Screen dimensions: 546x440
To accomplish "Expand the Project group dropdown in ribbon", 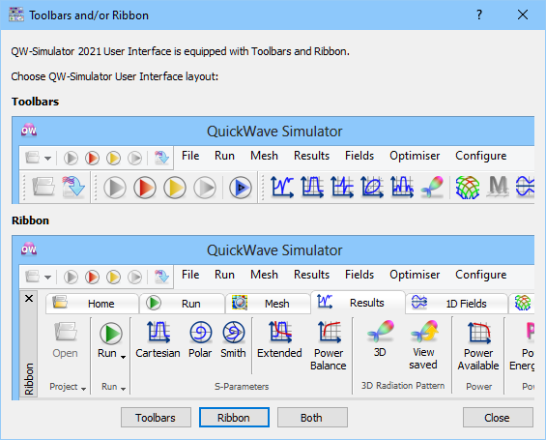I will (x=83, y=389).
